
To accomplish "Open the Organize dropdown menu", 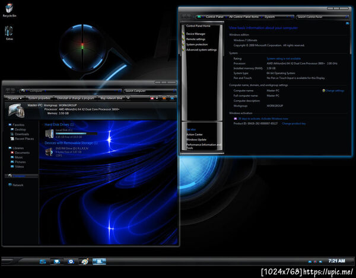I will pyautogui.click(x=15, y=98).
